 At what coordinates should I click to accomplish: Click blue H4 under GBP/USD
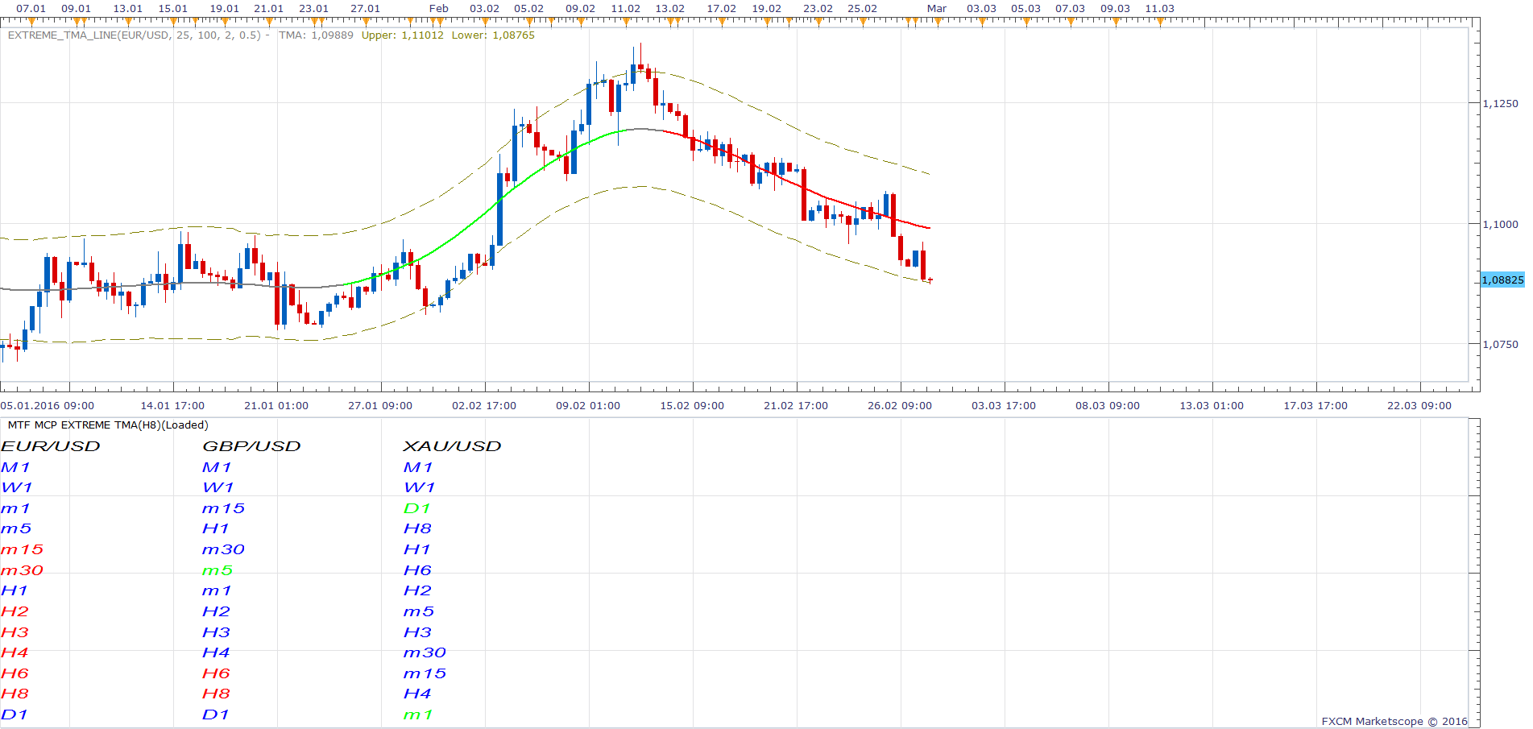pyautogui.click(x=217, y=652)
